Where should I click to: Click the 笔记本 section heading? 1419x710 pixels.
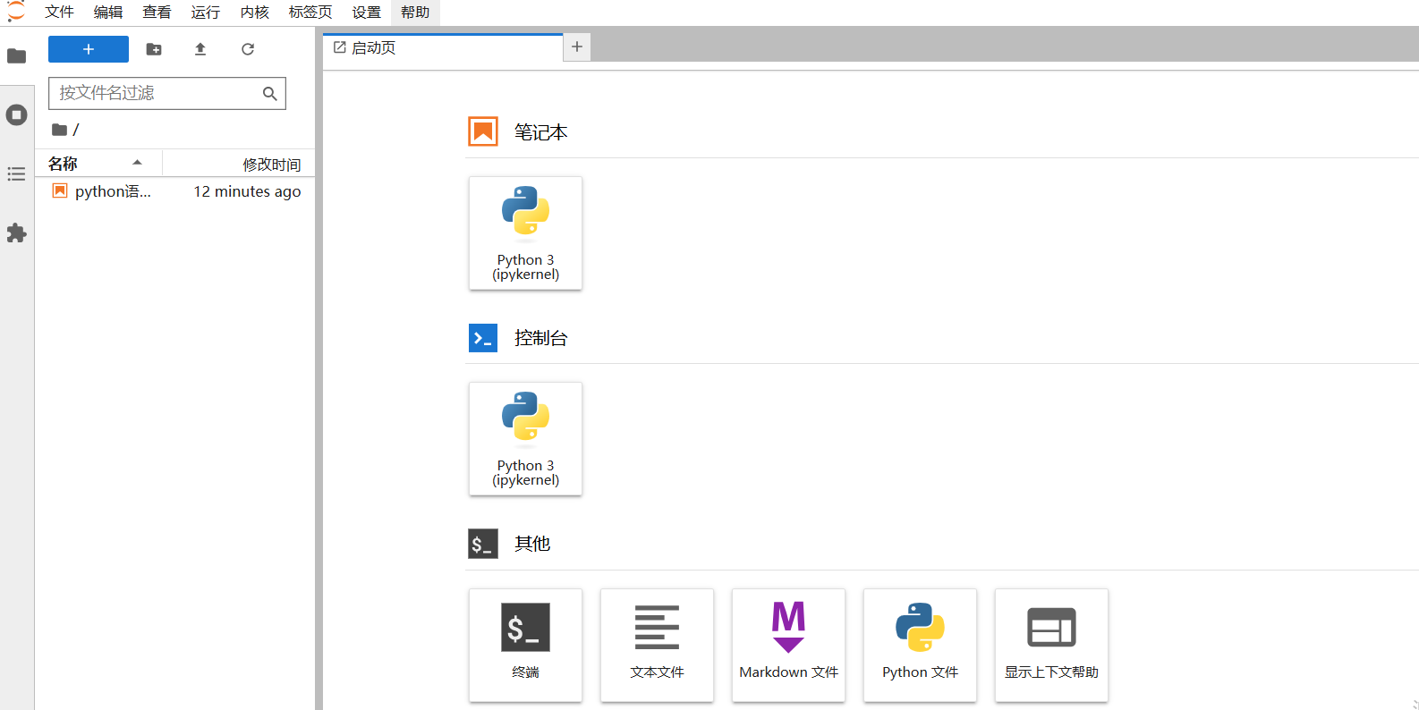point(540,132)
